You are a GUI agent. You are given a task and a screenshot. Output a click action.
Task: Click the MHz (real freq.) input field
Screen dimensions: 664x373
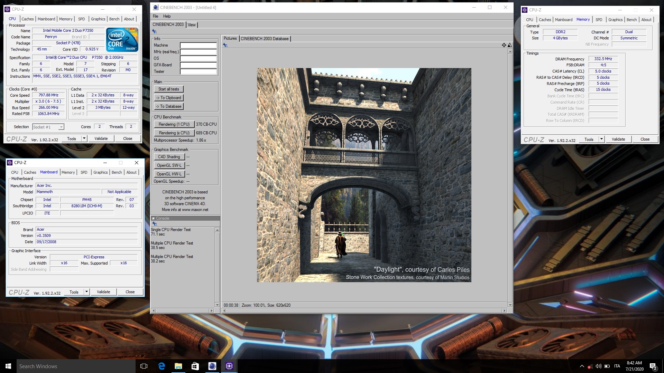point(198,52)
